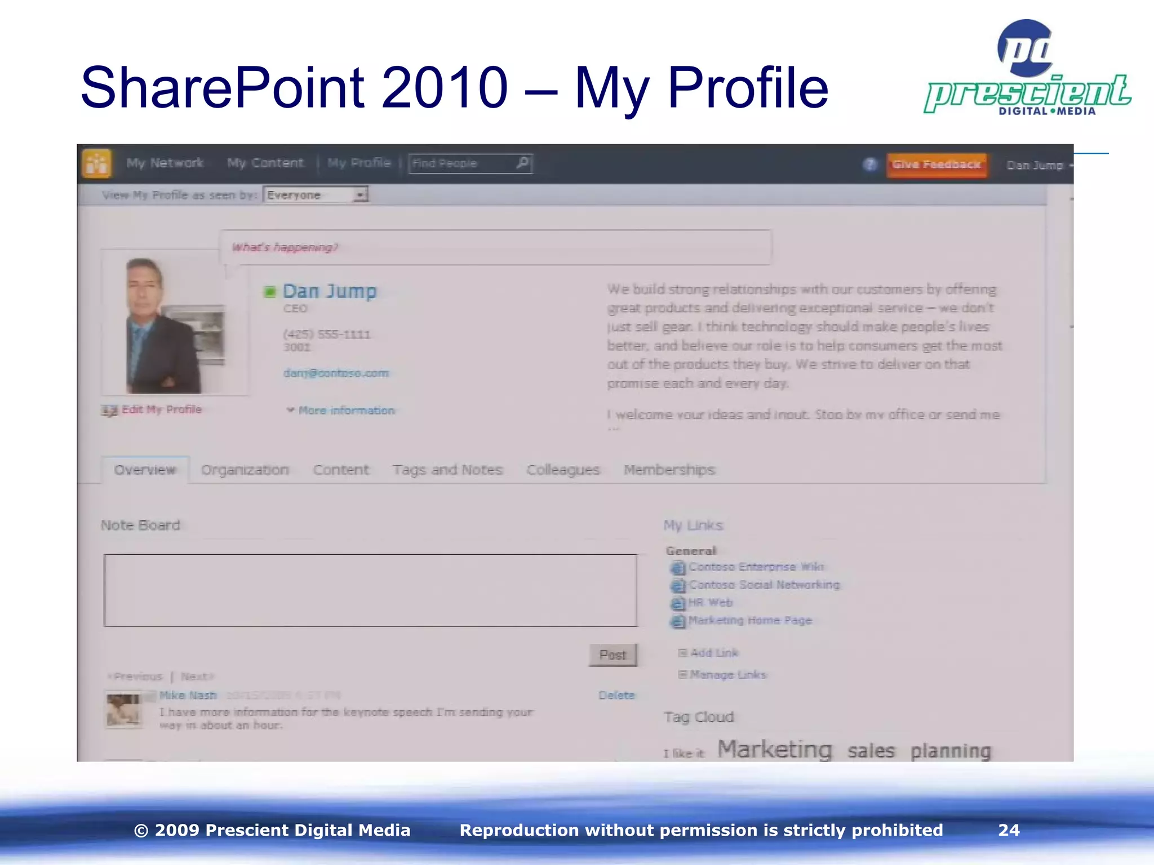1154x865 pixels.
Task: Open the Edit My Profile link
Action: tap(162, 409)
